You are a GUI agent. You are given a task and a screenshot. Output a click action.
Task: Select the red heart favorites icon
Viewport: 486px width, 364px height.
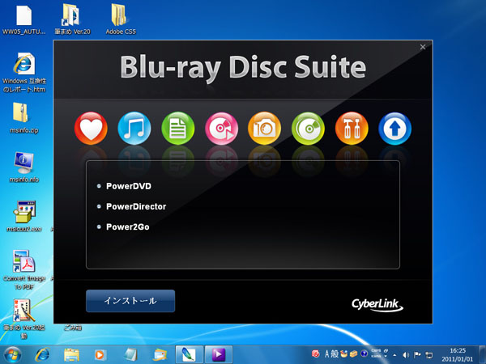[x=91, y=128]
